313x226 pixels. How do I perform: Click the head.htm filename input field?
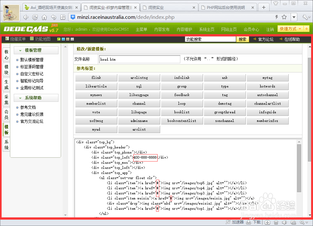click(x=140, y=59)
